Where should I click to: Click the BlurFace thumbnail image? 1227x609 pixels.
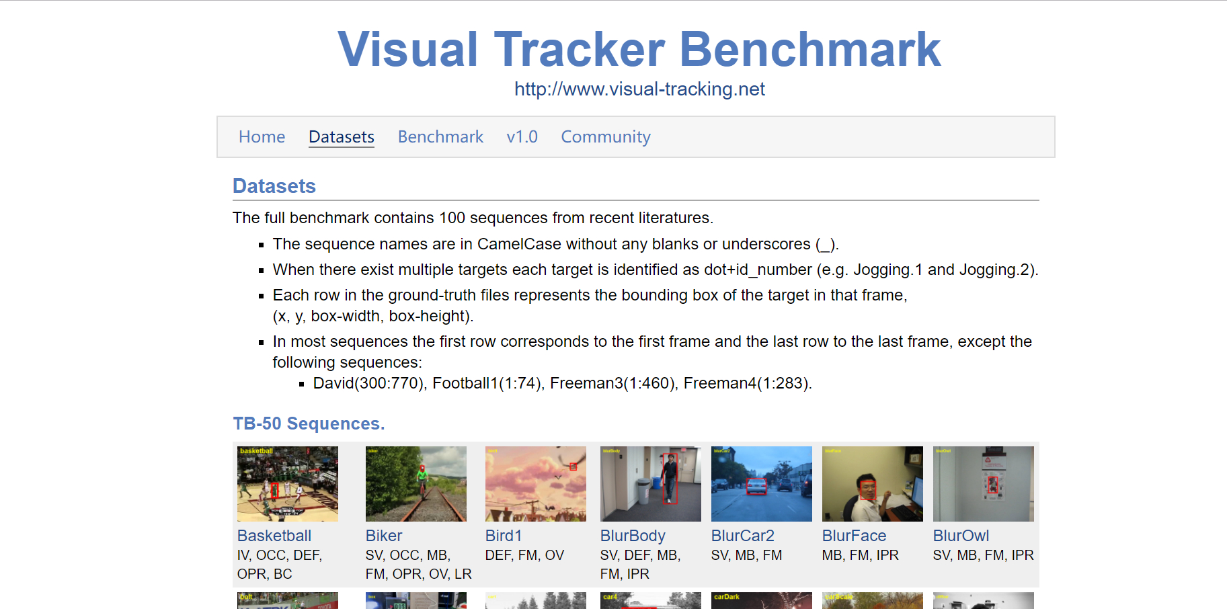(x=872, y=484)
